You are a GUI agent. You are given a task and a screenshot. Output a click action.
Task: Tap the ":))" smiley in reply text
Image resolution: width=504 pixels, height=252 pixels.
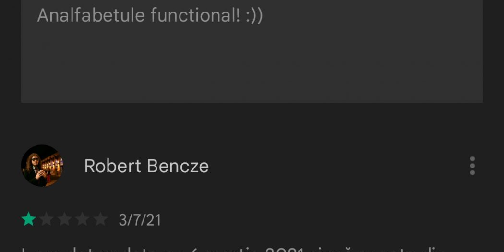point(252,15)
